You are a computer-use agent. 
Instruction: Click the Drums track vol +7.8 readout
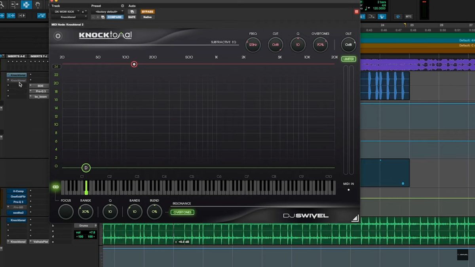[x=85, y=233]
